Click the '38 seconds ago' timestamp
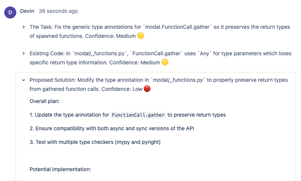 [58, 11]
